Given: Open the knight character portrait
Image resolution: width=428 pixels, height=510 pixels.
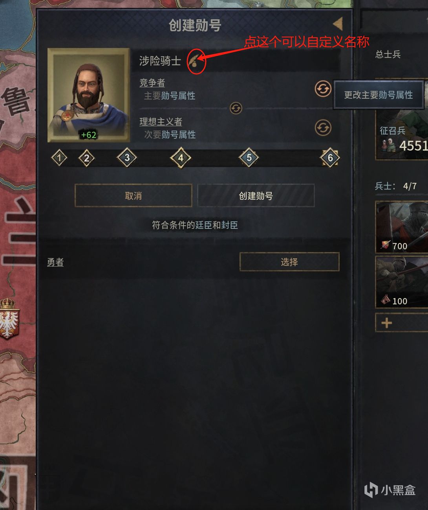Looking at the screenshot, I should coord(89,95).
